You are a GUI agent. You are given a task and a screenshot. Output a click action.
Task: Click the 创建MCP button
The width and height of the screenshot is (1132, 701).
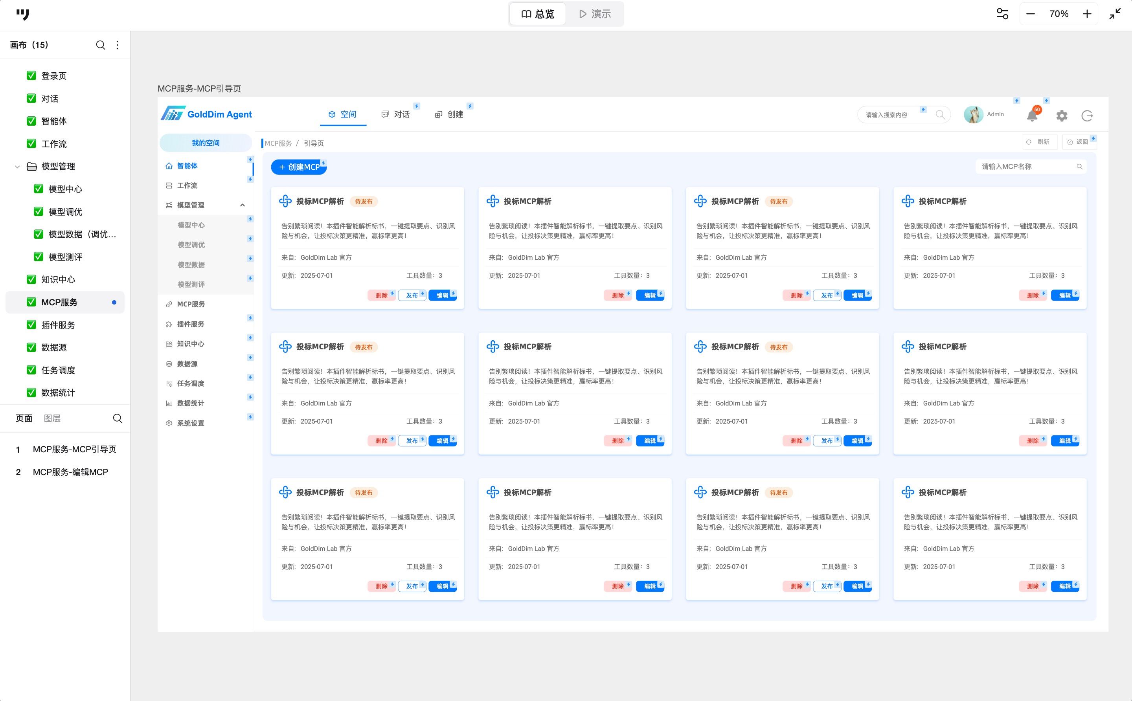click(x=299, y=167)
